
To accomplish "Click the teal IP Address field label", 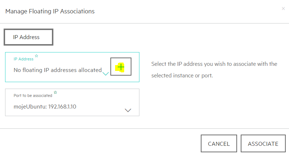I will tap(24, 59).
